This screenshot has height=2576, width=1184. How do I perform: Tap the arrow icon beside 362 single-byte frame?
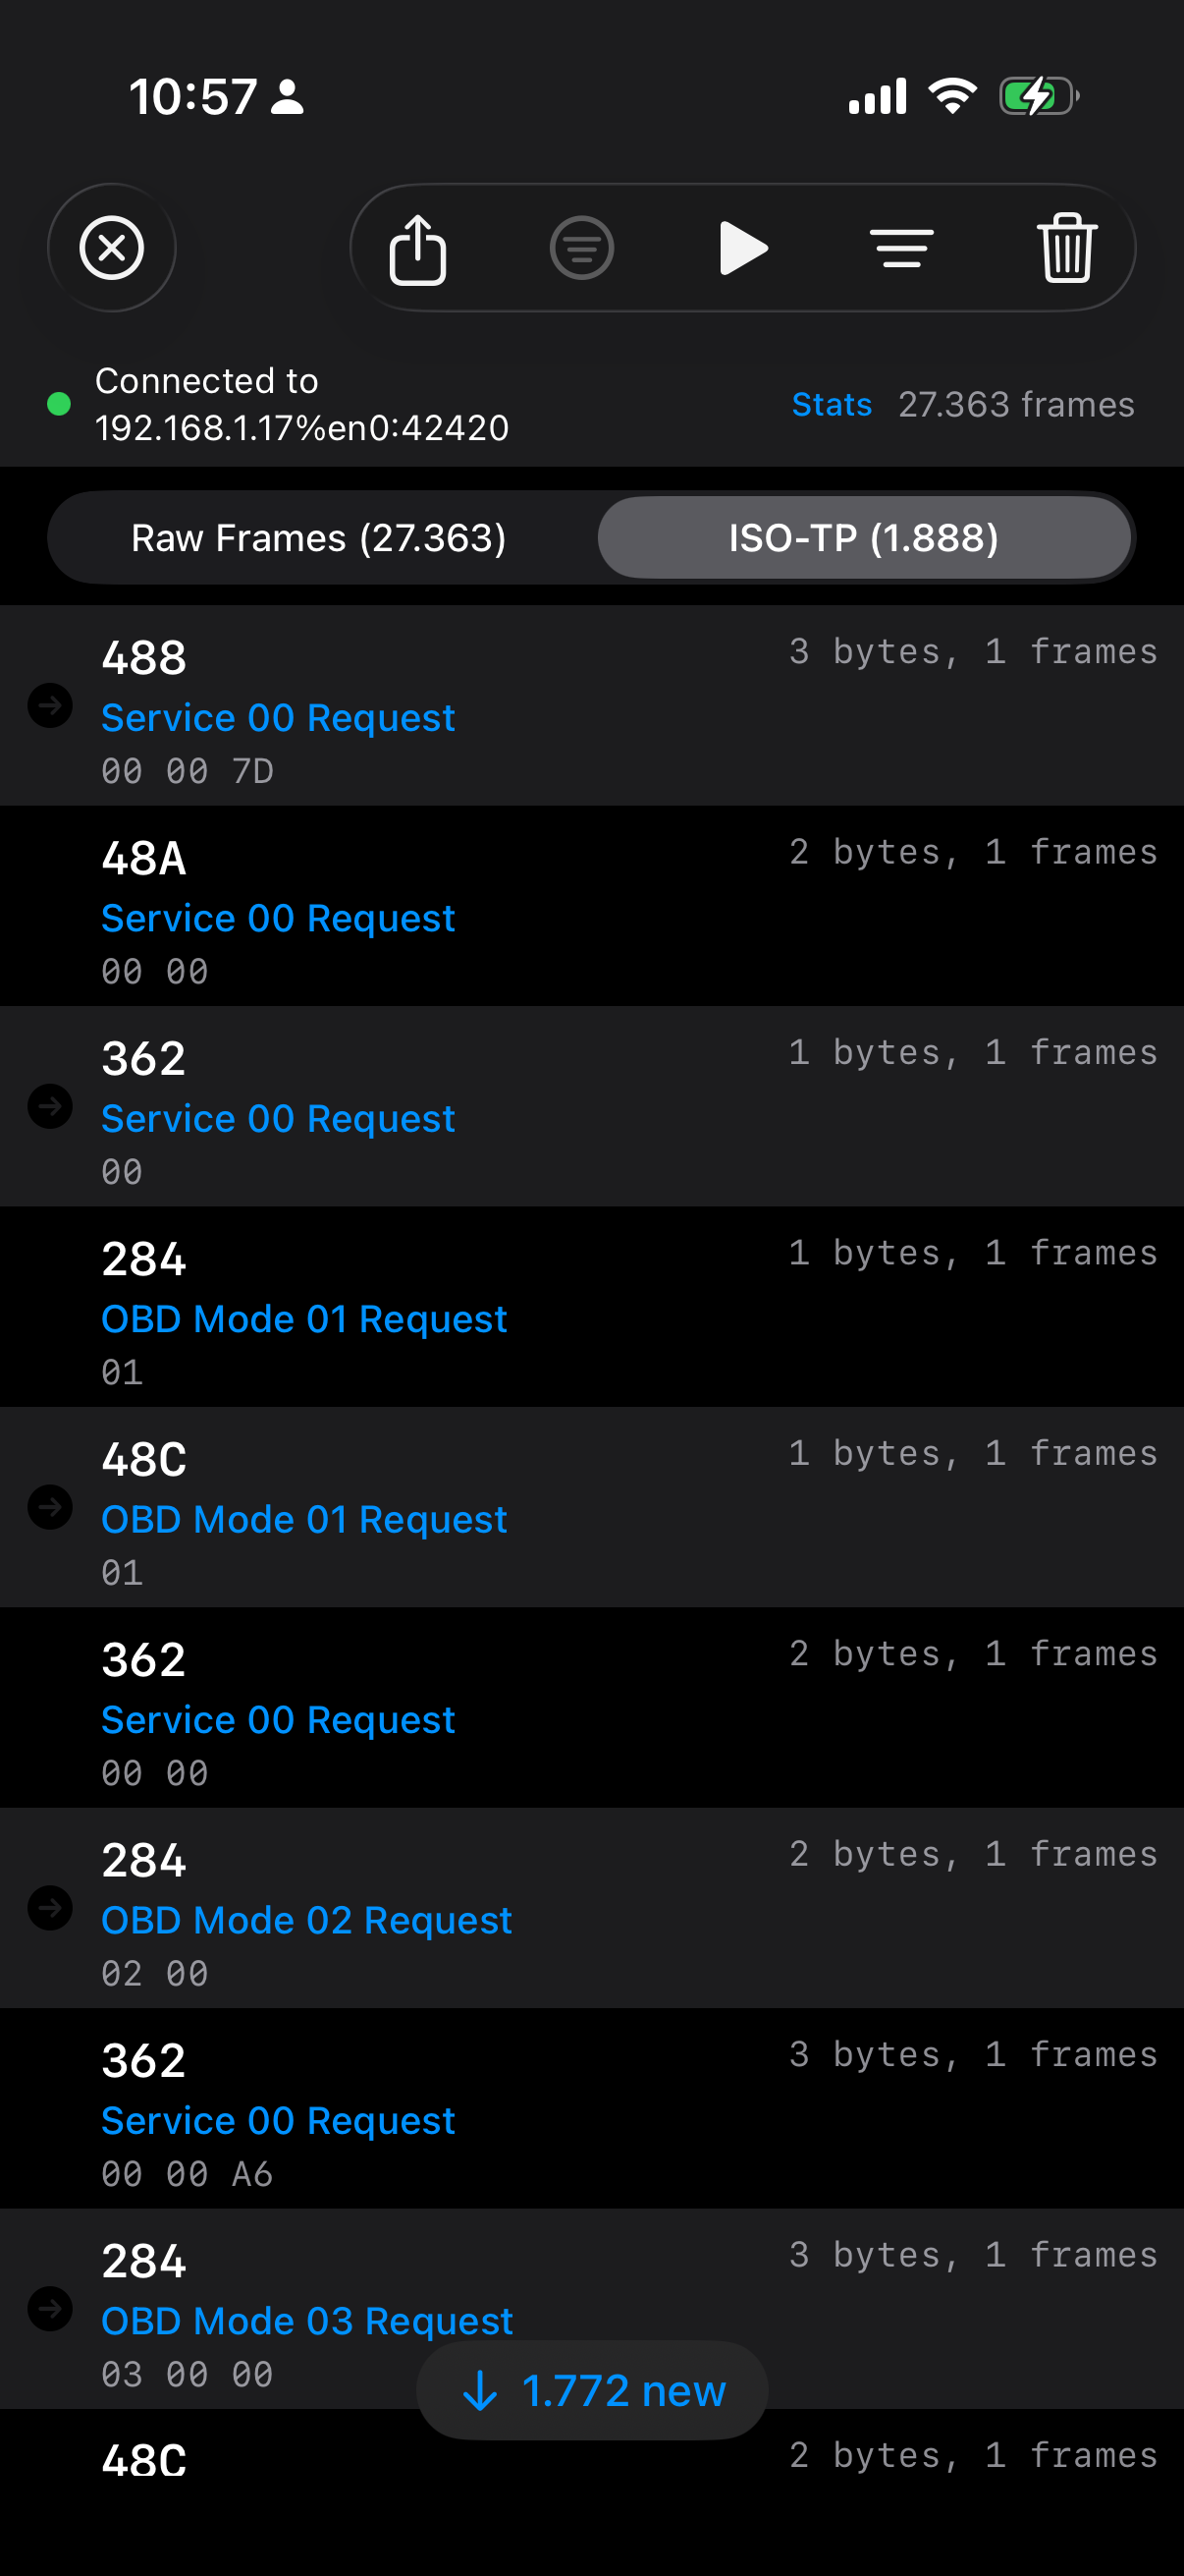50,1107
